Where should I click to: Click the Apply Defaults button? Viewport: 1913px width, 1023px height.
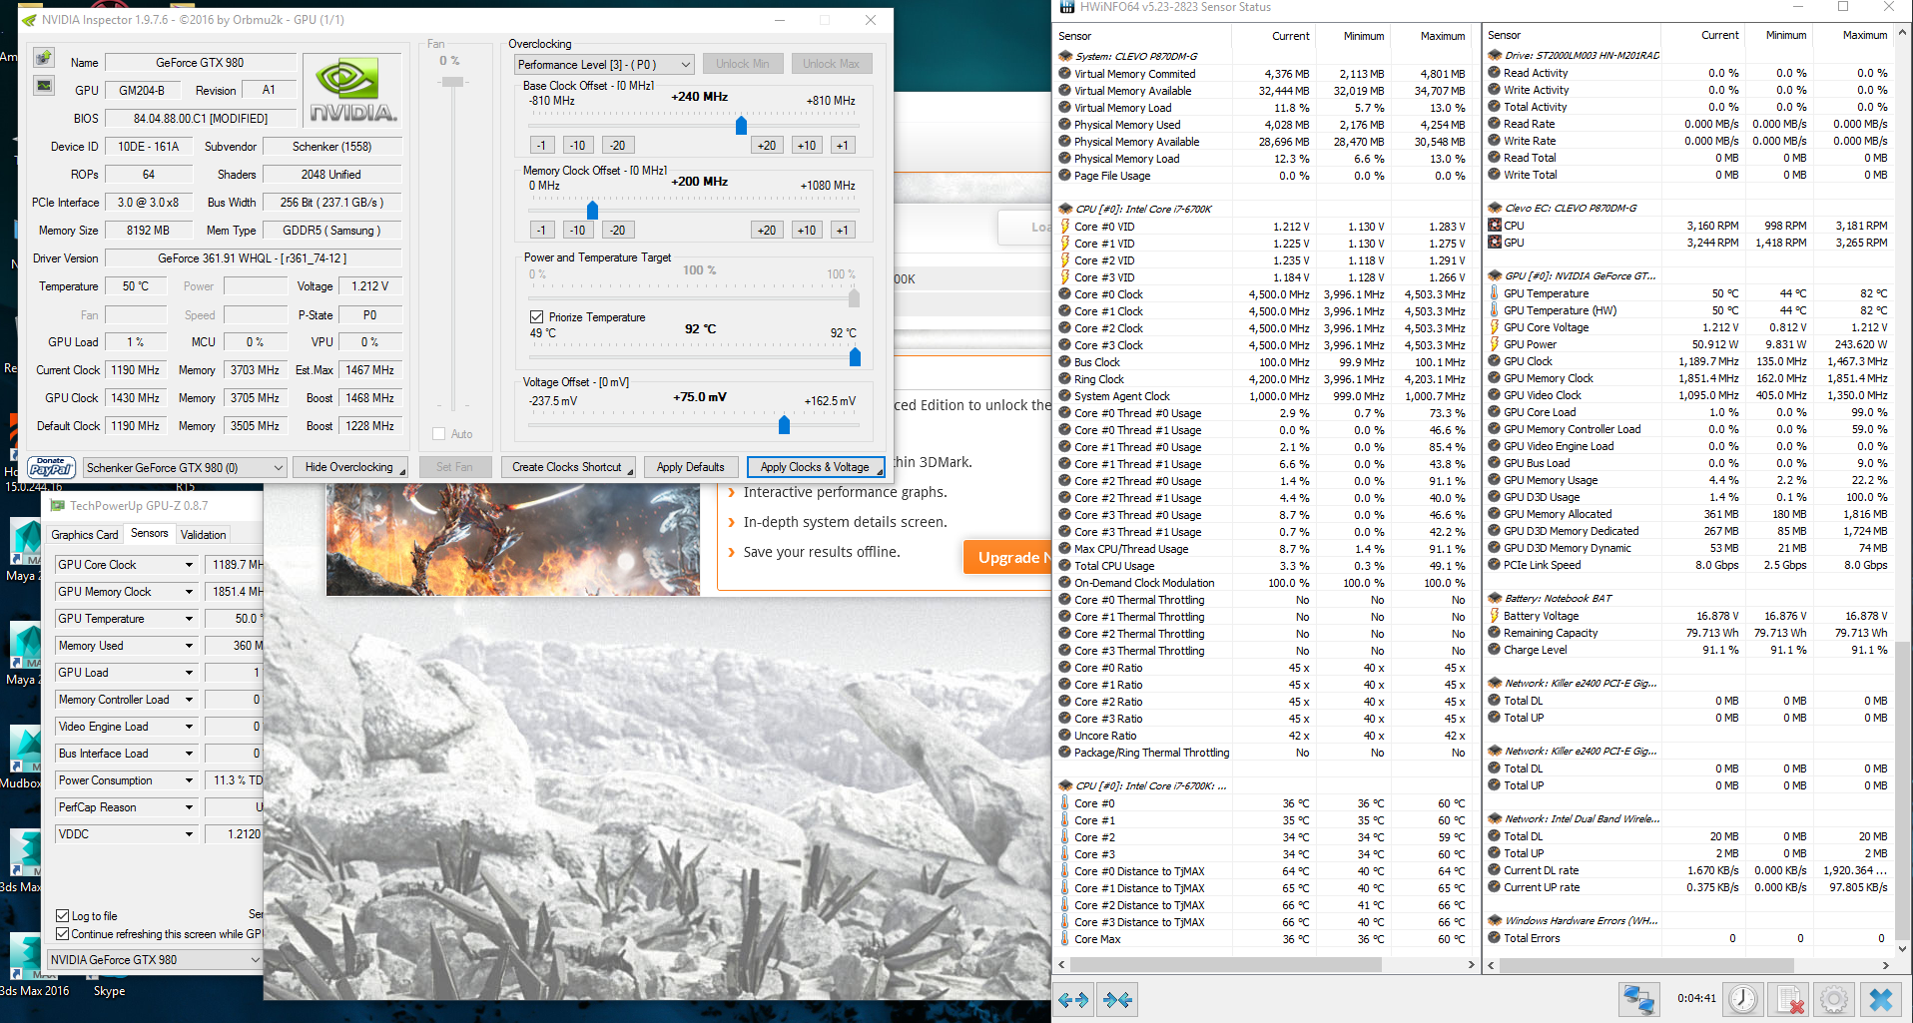coord(691,467)
